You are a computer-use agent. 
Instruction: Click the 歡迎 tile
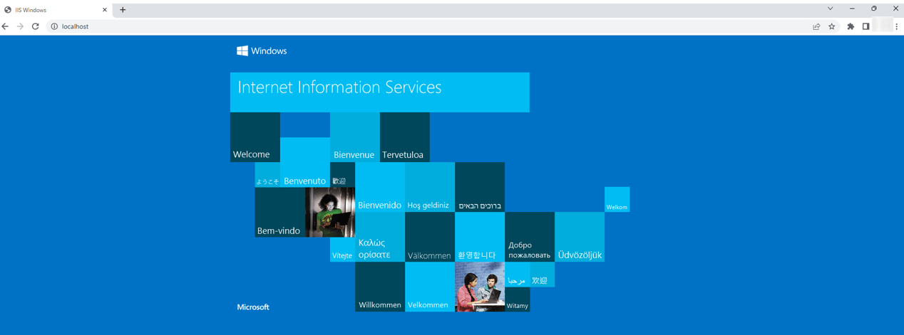pyautogui.click(x=342, y=175)
